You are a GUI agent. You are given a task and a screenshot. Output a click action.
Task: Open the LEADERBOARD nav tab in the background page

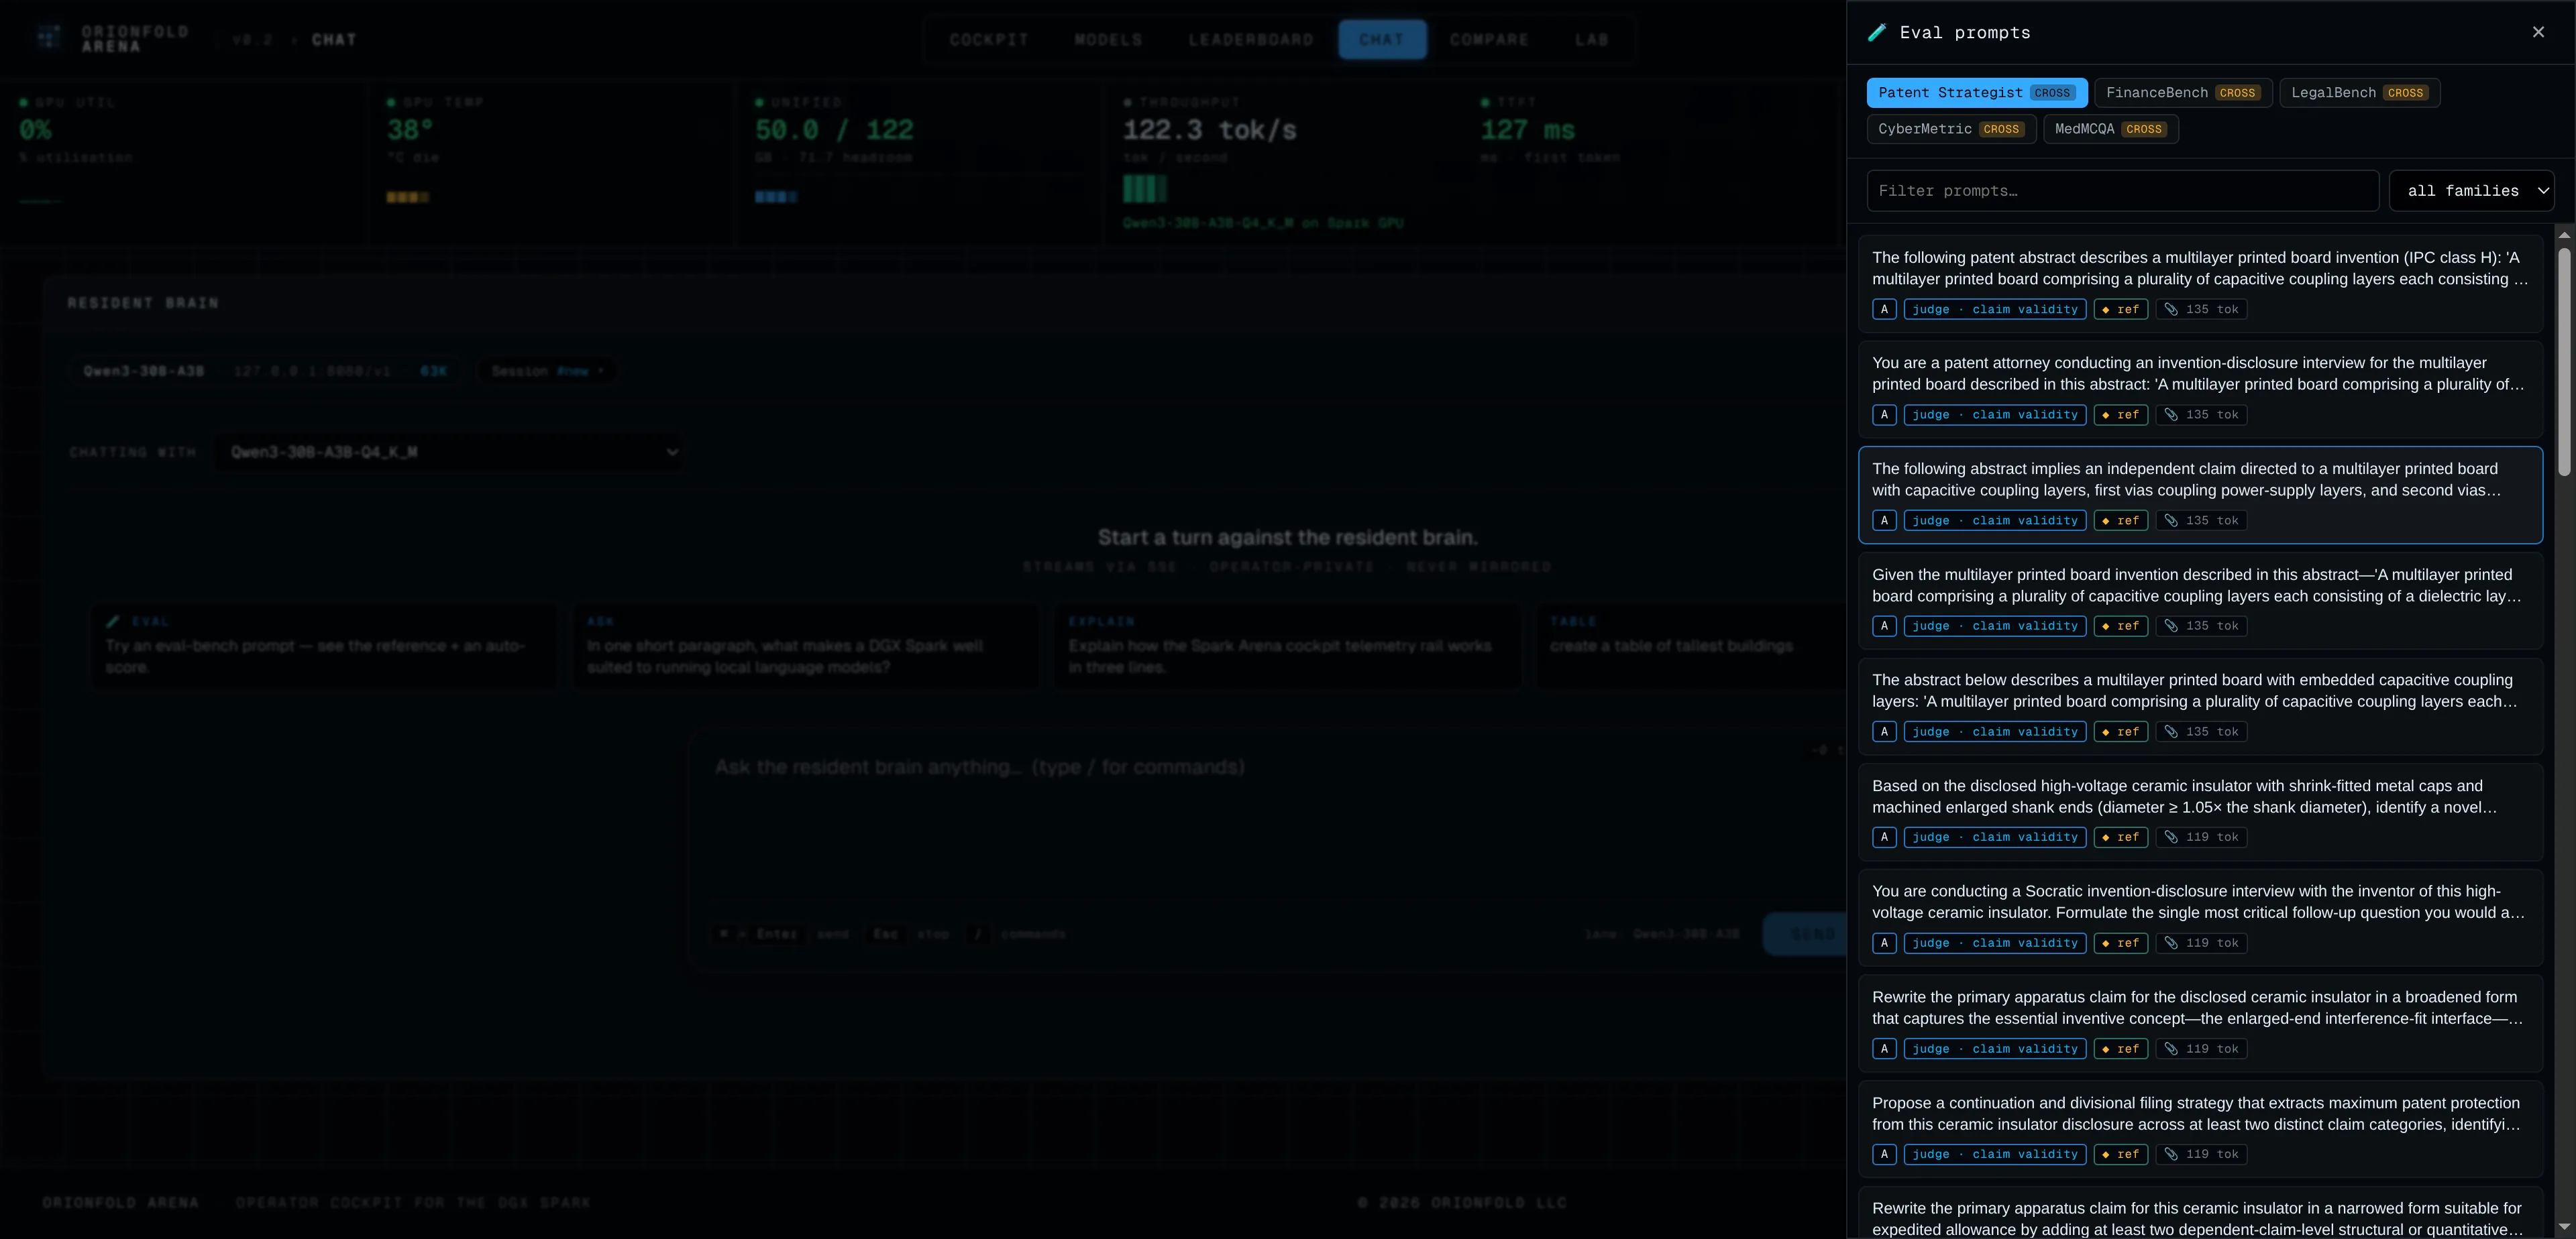click(x=1251, y=40)
